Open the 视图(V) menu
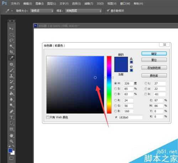 (x=112, y=4)
